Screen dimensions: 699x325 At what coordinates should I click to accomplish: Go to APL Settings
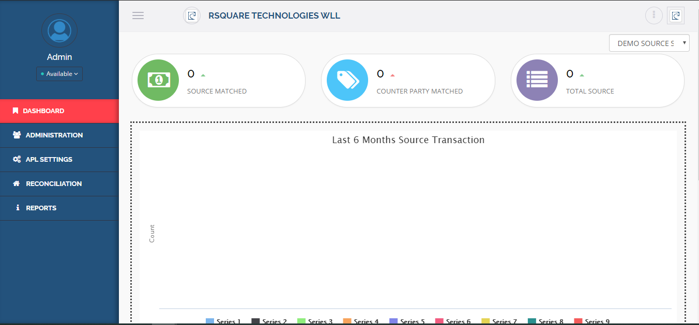(49, 159)
